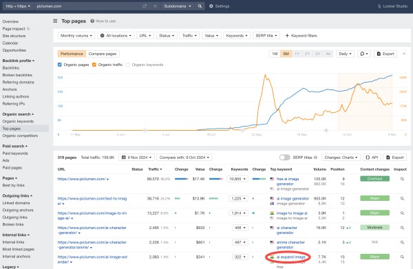Select the 1M chart range
The width and height of the screenshot is (413, 269).
pyautogui.click(x=275, y=54)
